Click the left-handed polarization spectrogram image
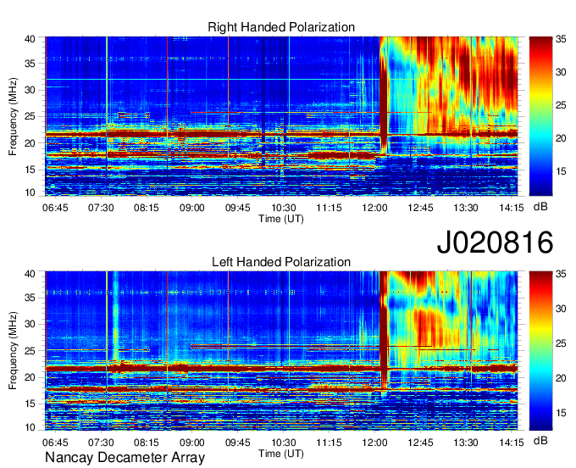Screen dimensions: 576x468 pos(281,351)
